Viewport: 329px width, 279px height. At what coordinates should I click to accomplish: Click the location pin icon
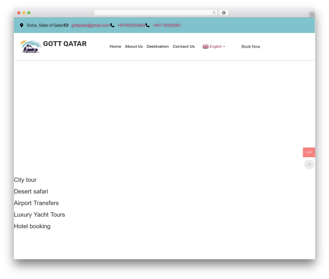(x=22, y=25)
